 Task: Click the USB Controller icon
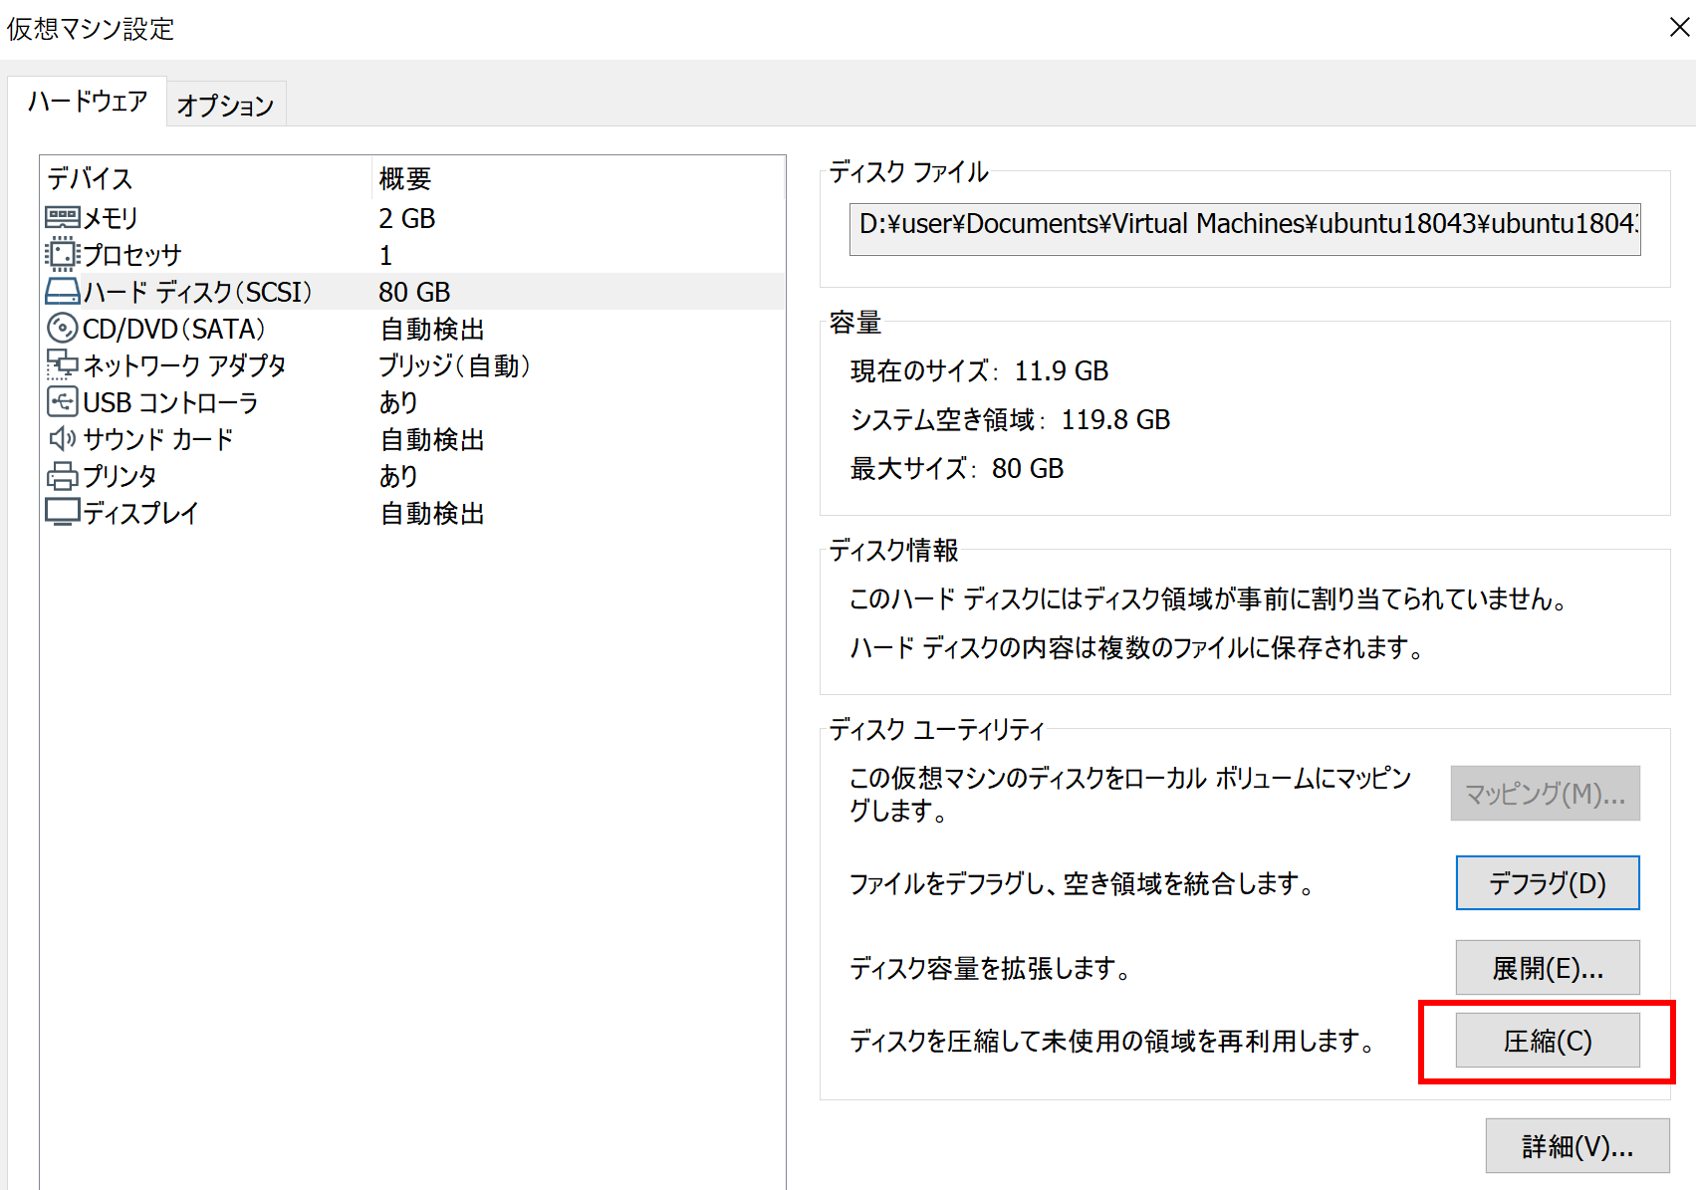62,401
